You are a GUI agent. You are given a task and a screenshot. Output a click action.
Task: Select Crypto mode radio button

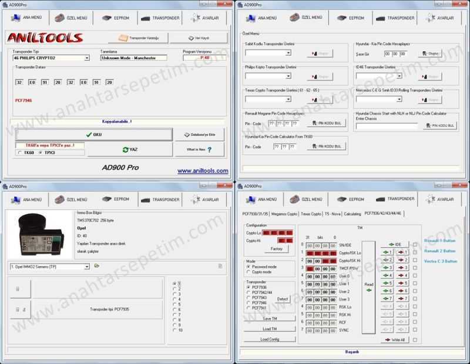tap(248, 272)
